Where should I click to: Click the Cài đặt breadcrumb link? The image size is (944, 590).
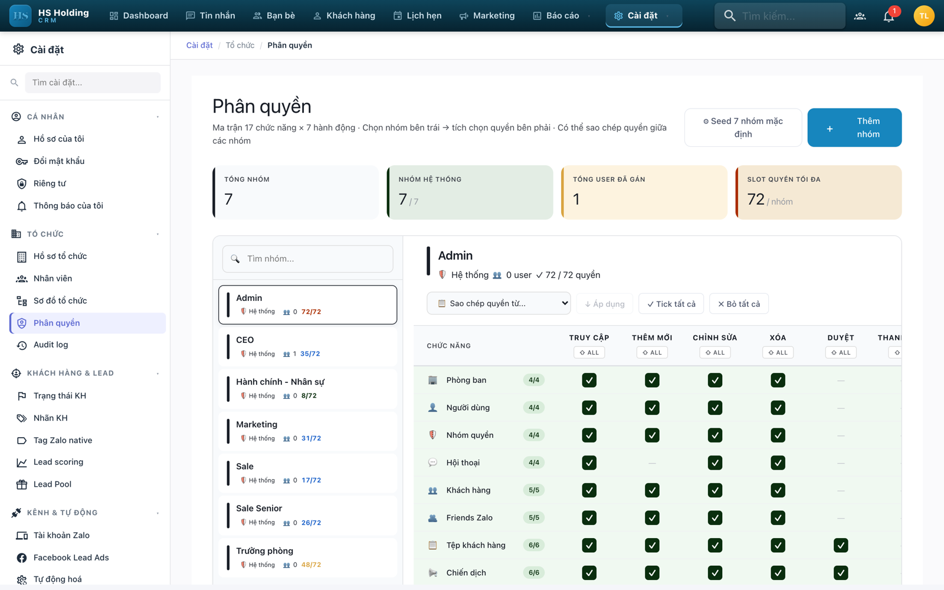click(x=199, y=45)
